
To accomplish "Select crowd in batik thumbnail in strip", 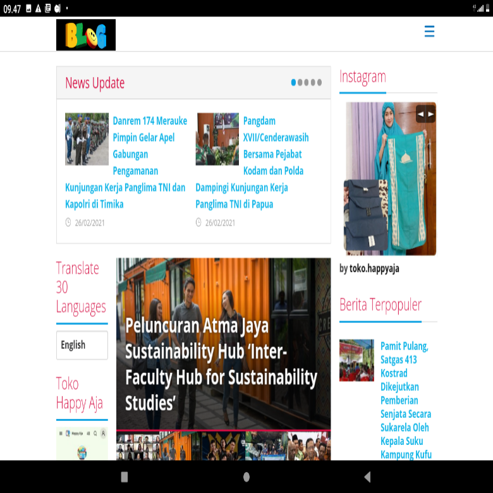I will tap(309, 446).
